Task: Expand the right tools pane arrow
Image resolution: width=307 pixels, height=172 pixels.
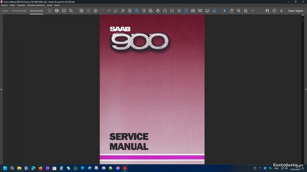Action: (305, 89)
